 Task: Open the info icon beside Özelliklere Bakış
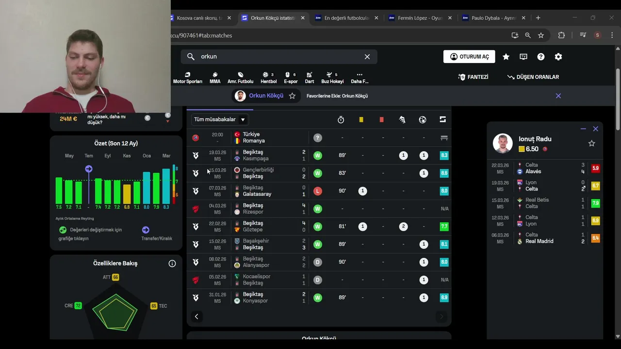172,264
